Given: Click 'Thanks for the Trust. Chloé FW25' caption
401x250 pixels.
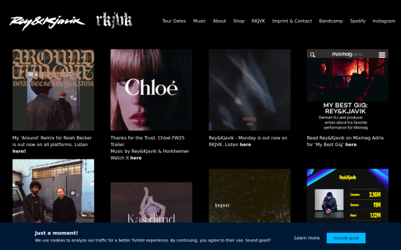Looking at the screenshot, I should tap(147, 138).
